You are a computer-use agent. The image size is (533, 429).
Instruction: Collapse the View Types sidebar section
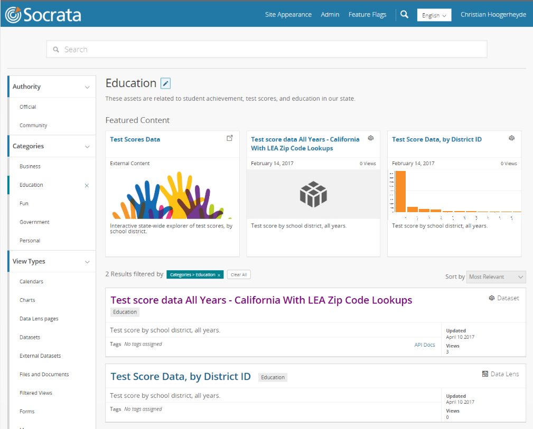(88, 261)
